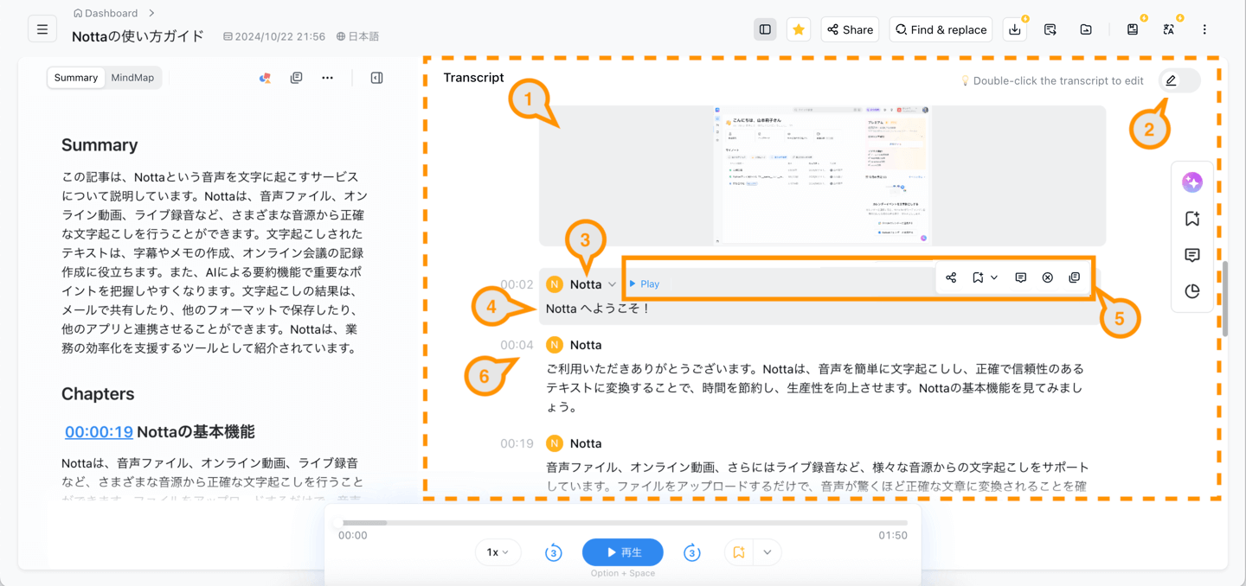The image size is (1246, 586).
Task: Rewind 3 seconds
Action: tap(554, 552)
